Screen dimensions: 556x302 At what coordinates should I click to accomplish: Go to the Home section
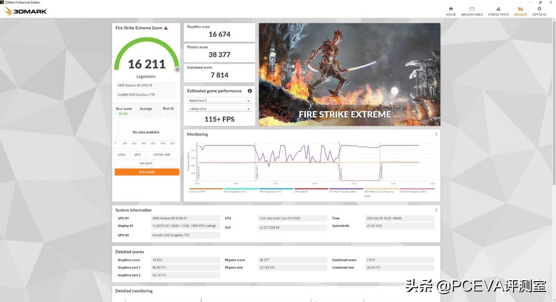click(451, 11)
